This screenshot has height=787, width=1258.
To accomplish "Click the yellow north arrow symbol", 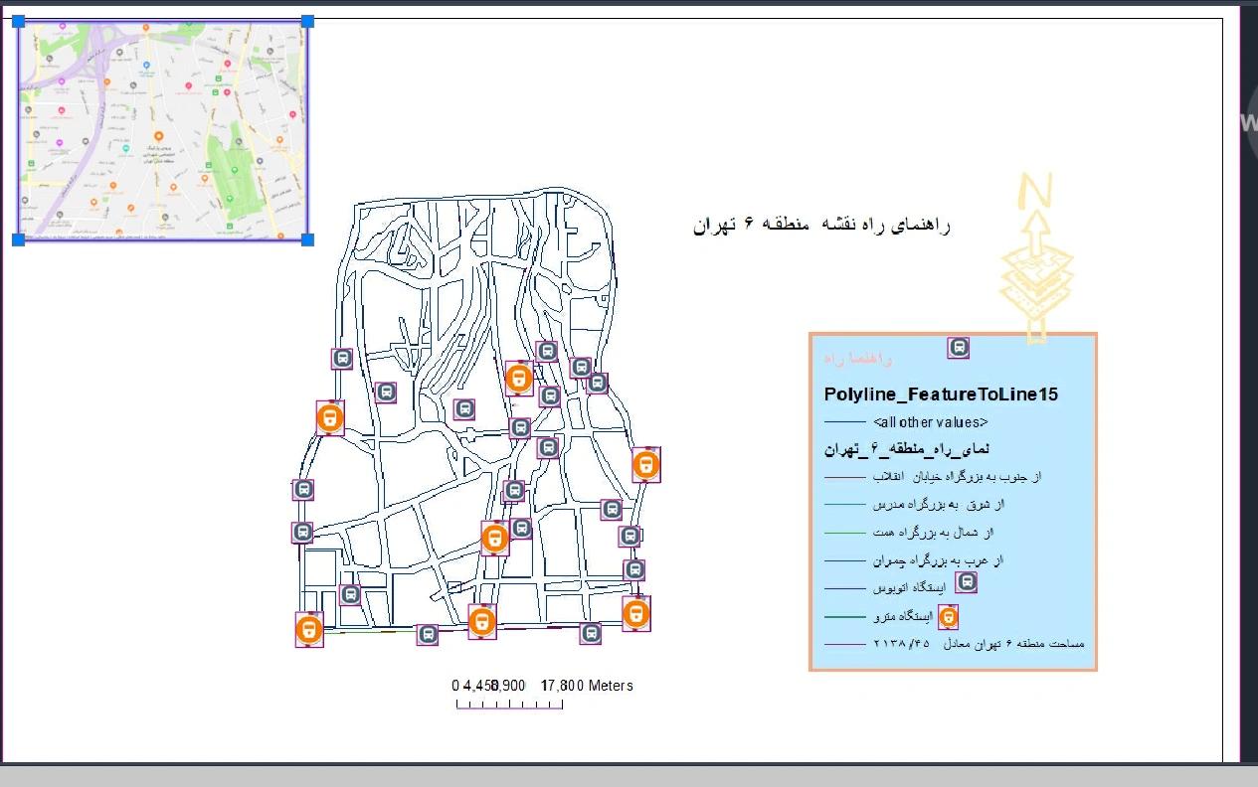I will [x=1036, y=258].
